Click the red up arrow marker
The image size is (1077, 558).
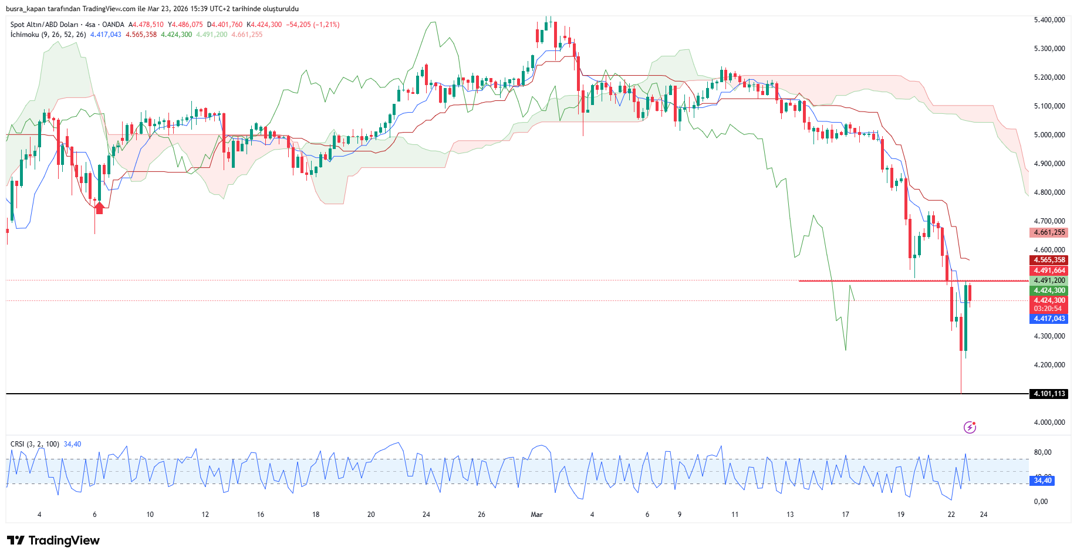99,208
